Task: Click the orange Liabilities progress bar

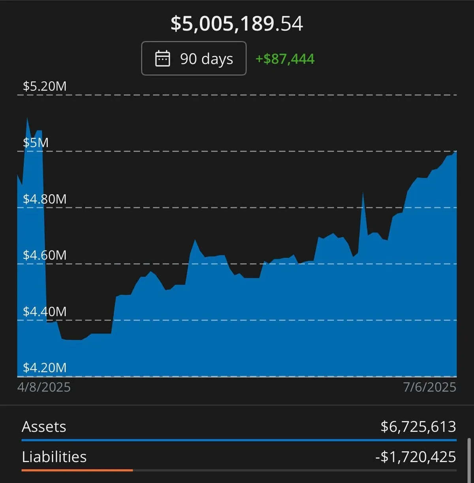Action: tap(77, 470)
